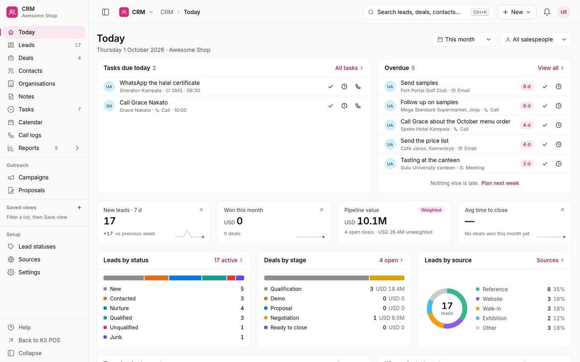Complete the overdue 'Send samples' task
The height and width of the screenshot is (362, 580).
click(545, 86)
